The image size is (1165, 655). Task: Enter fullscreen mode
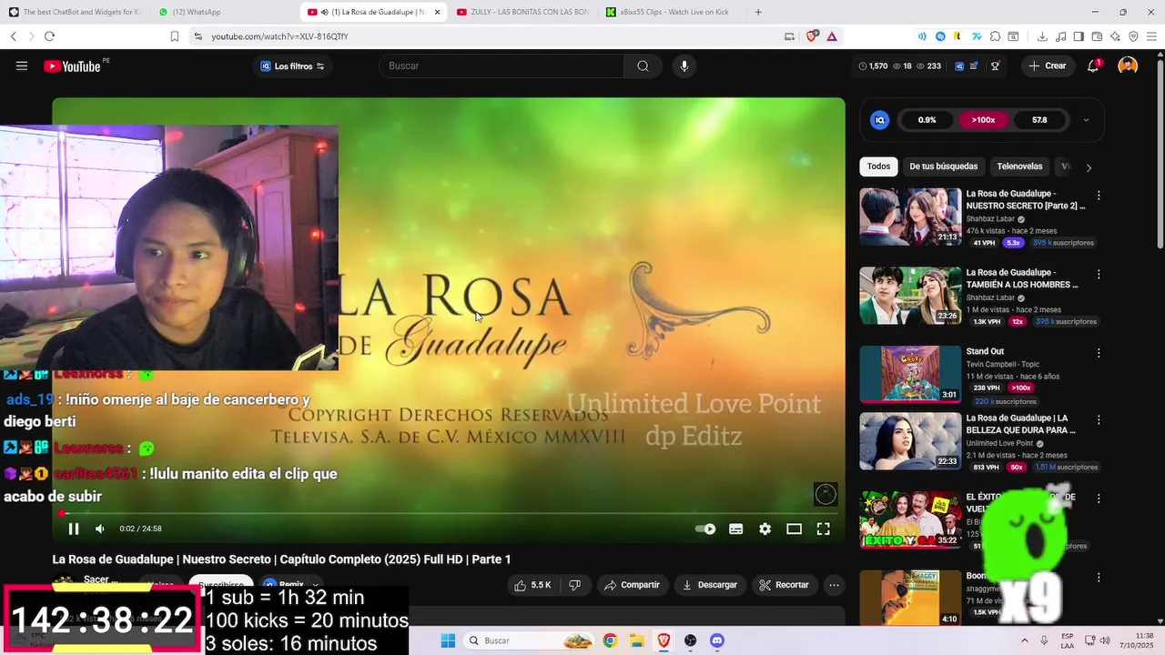(824, 529)
